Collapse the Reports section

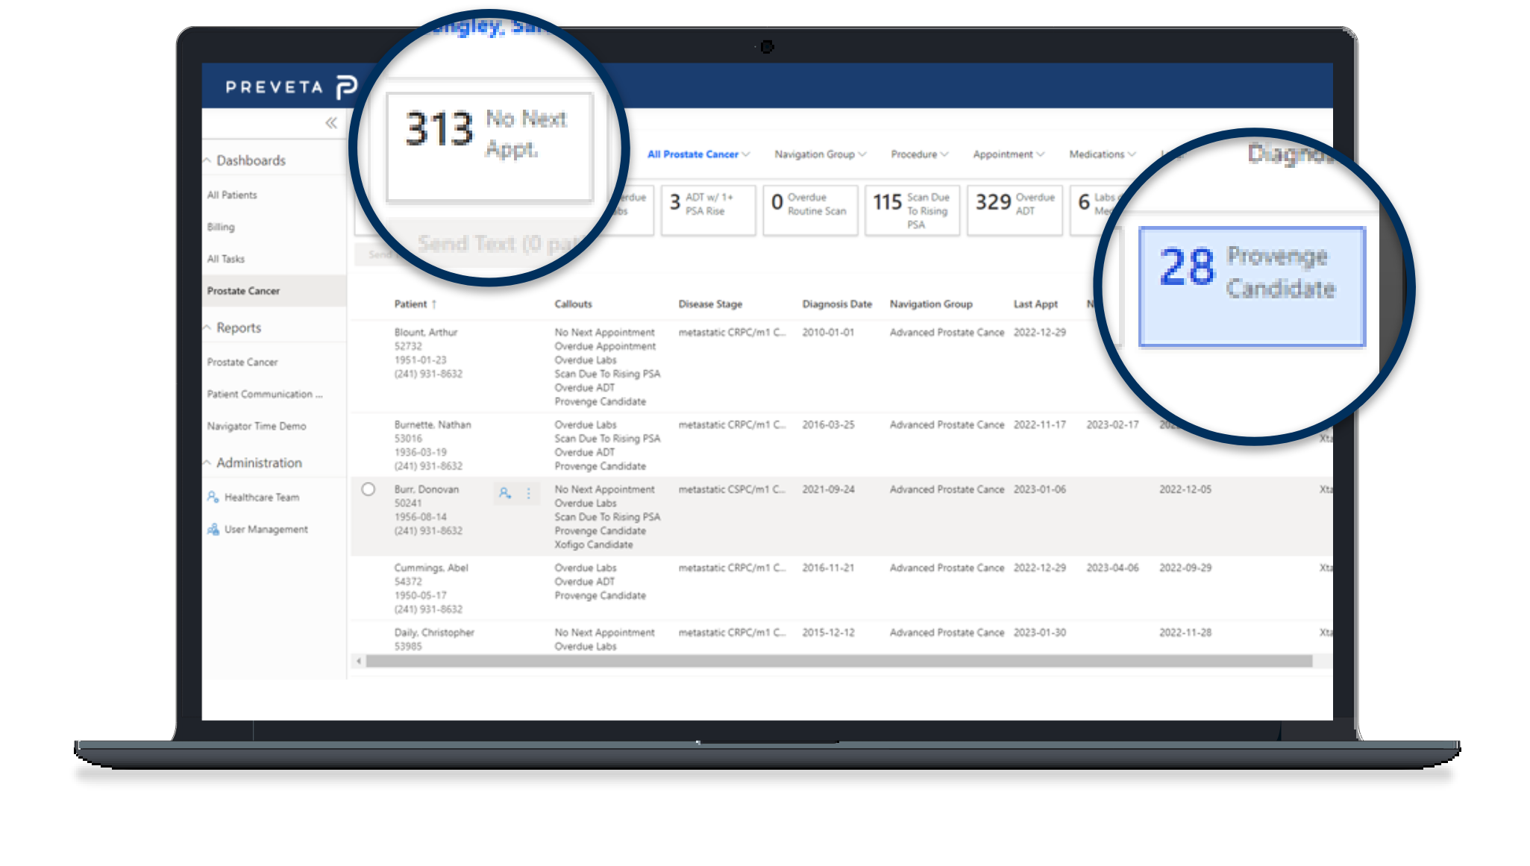click(207, 327)
